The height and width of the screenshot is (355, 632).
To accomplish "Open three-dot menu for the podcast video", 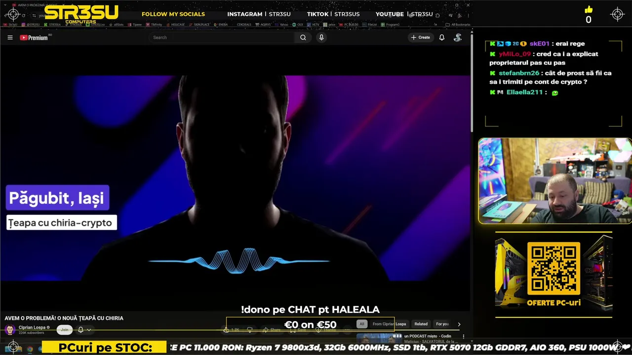I will [463, 336].
